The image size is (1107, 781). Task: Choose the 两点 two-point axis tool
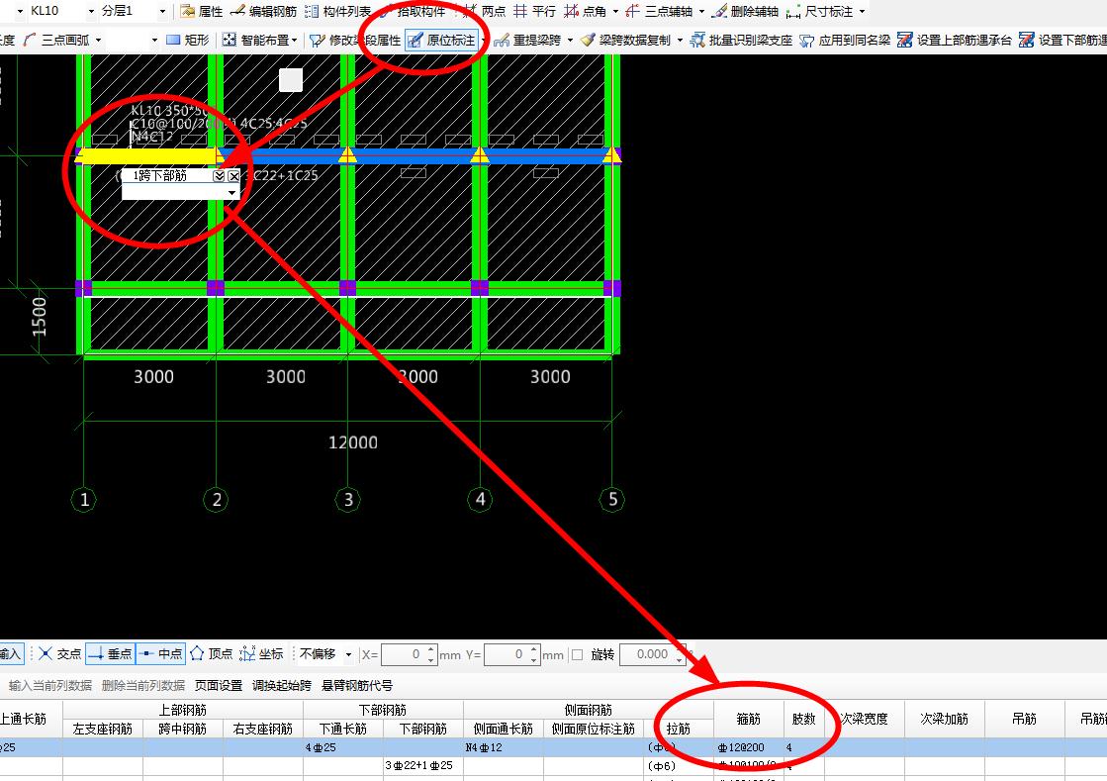pyautogui.click(x=485, y=11)
